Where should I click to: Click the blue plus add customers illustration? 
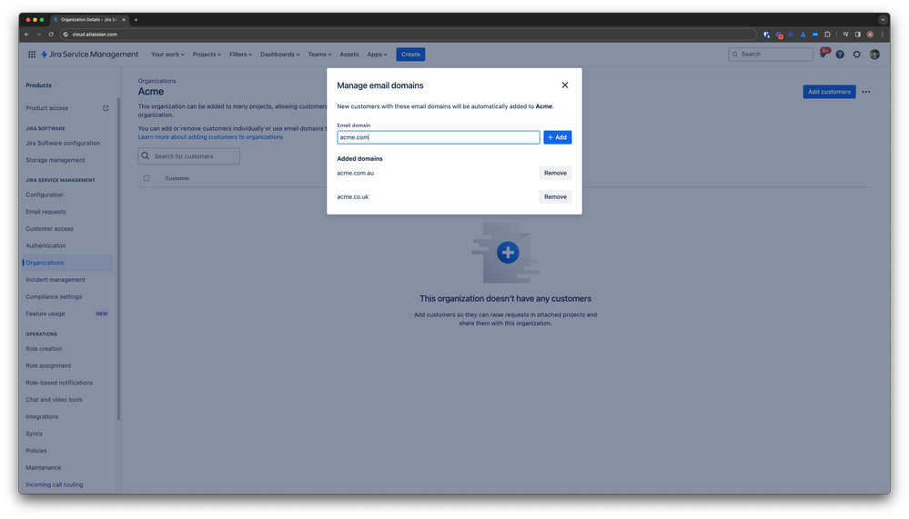pos(508,253)
